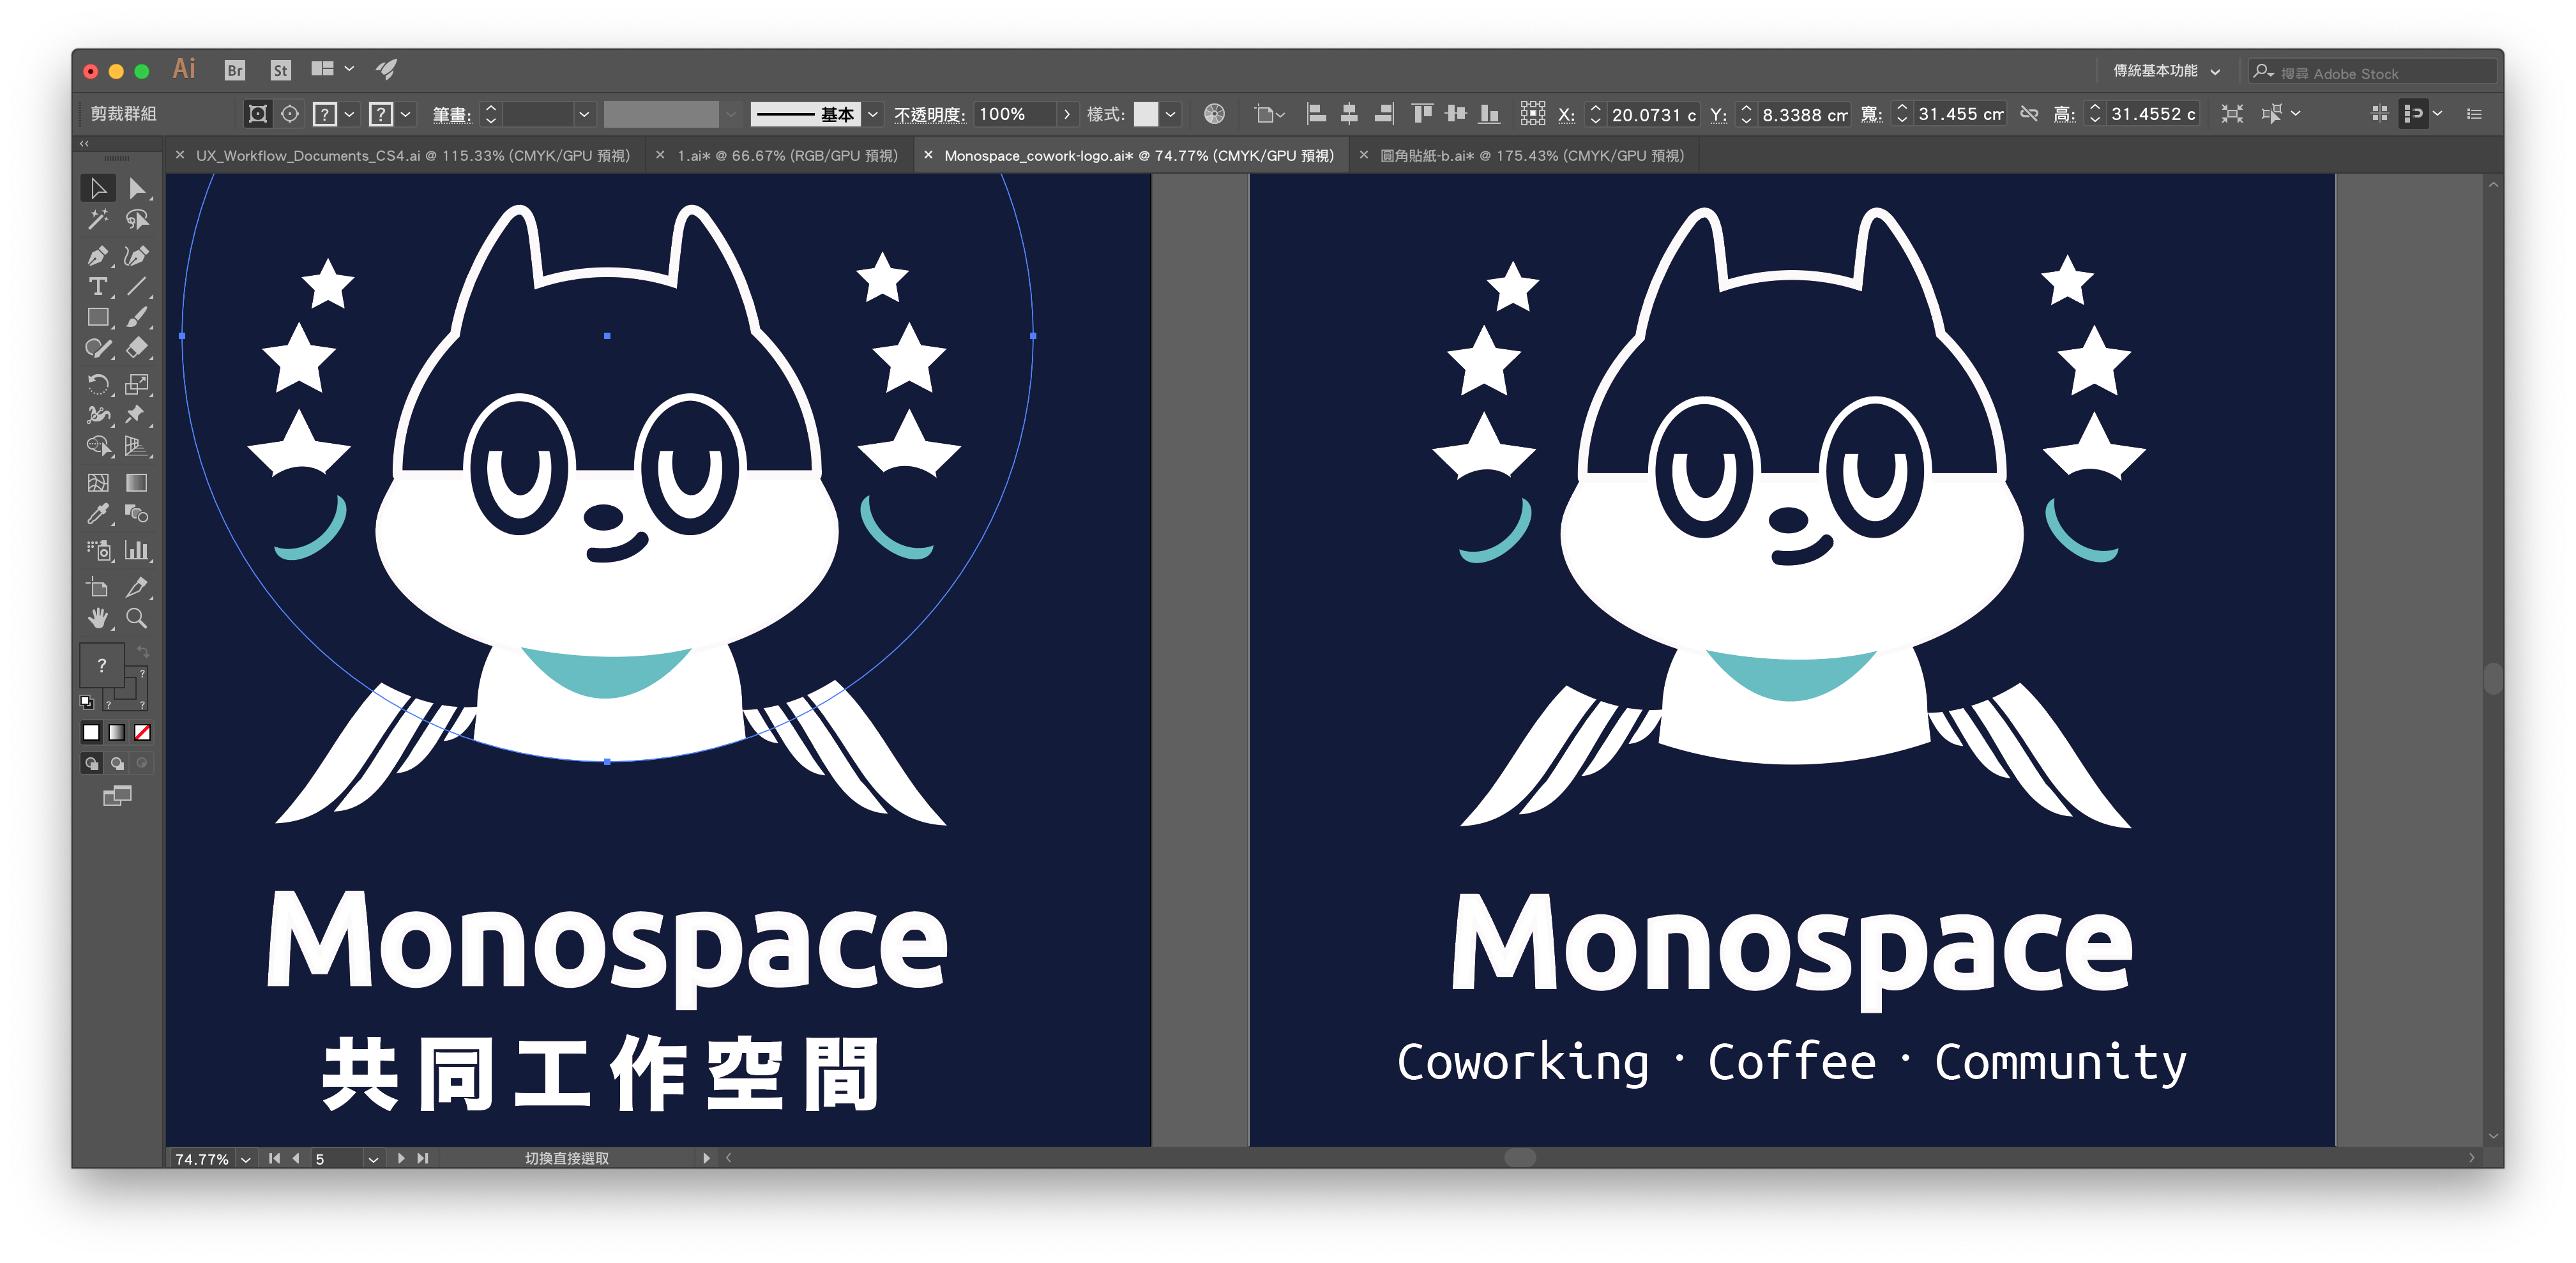This screenshot has width=2576, height=1263.
Task: Select the Slice tool
Action: click(137, 587)
